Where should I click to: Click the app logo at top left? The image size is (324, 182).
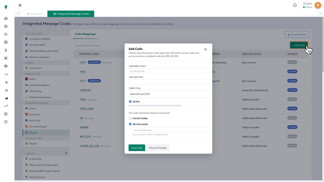click(6, 7)
